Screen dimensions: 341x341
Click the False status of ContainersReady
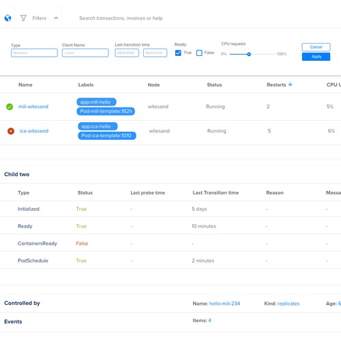pyautogui.click(x=82, y=243)
